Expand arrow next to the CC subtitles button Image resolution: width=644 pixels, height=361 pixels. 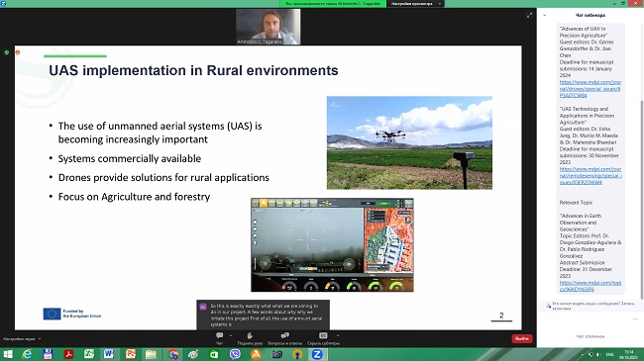[x=338, y=335]
